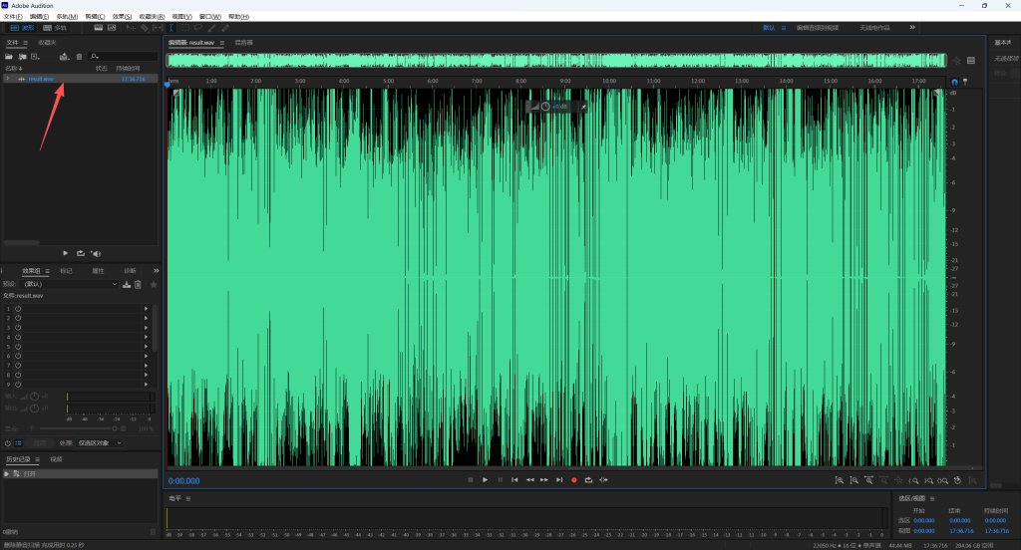Switch to 波形 waveform view
The width and height of the screenshot is (1021, 550).
pyautogui.click(x=22, y=28)
